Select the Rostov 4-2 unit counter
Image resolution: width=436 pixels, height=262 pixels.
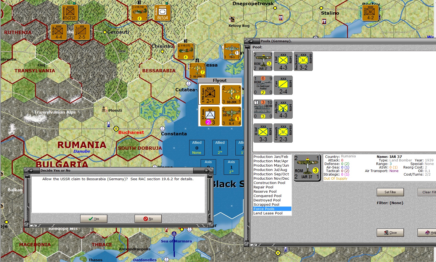pyautogui.click(x=370, y=13)
